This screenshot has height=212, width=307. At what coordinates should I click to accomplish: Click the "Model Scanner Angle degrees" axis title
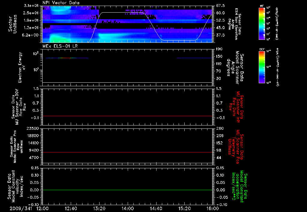pyautogui.click(x=235, y=68)
